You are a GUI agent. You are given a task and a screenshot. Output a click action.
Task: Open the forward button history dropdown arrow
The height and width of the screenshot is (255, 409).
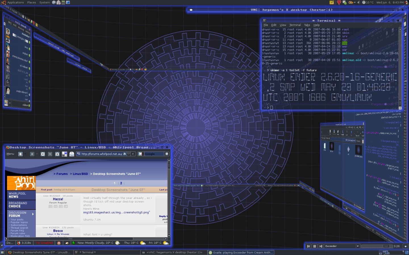click(x=37, y=154)
